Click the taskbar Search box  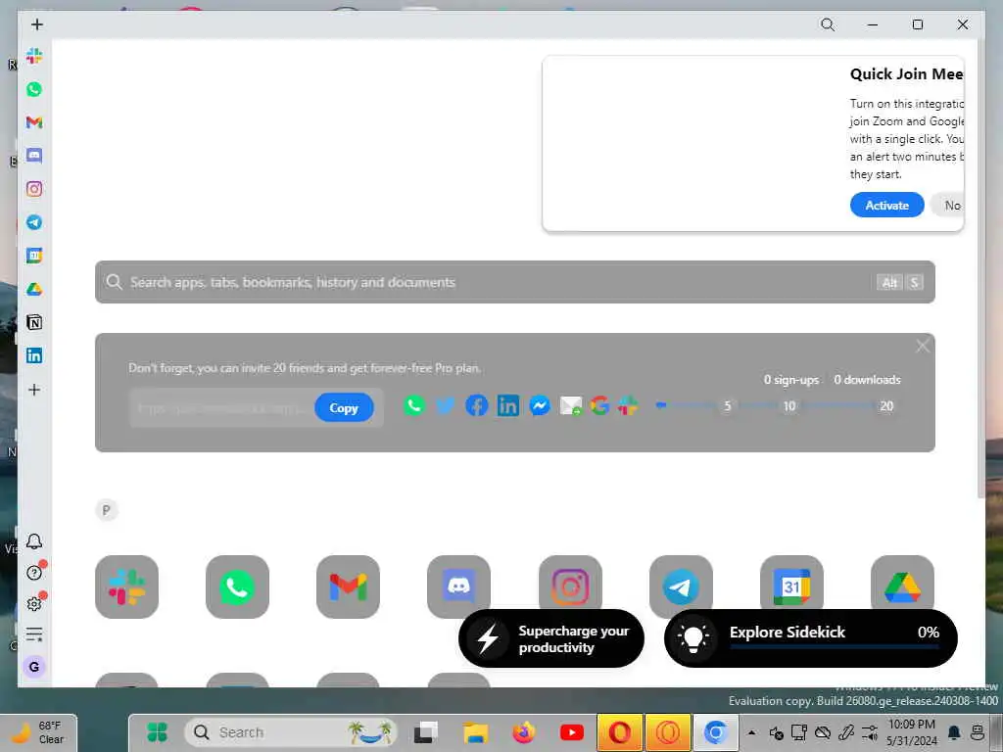click(x=291, y=732)
